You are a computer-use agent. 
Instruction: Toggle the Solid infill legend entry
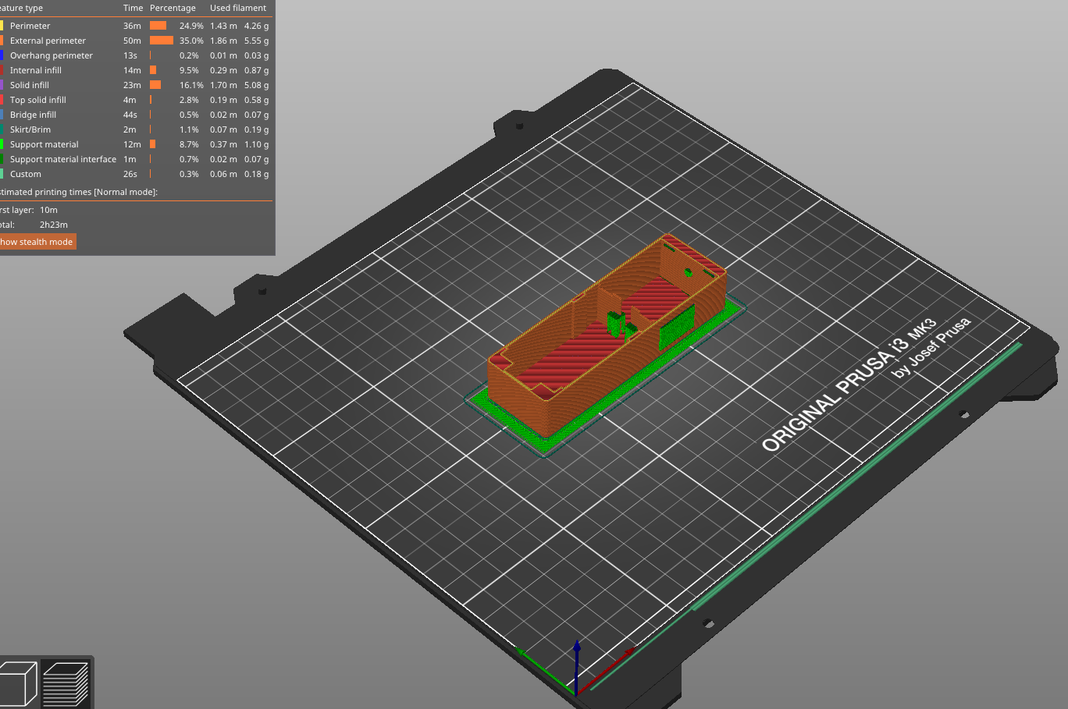click(29, 85)
